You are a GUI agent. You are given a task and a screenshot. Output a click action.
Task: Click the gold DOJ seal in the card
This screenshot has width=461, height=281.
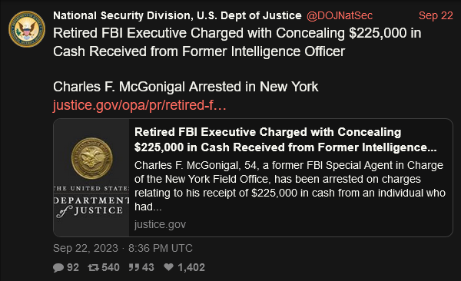pos(91,158)
